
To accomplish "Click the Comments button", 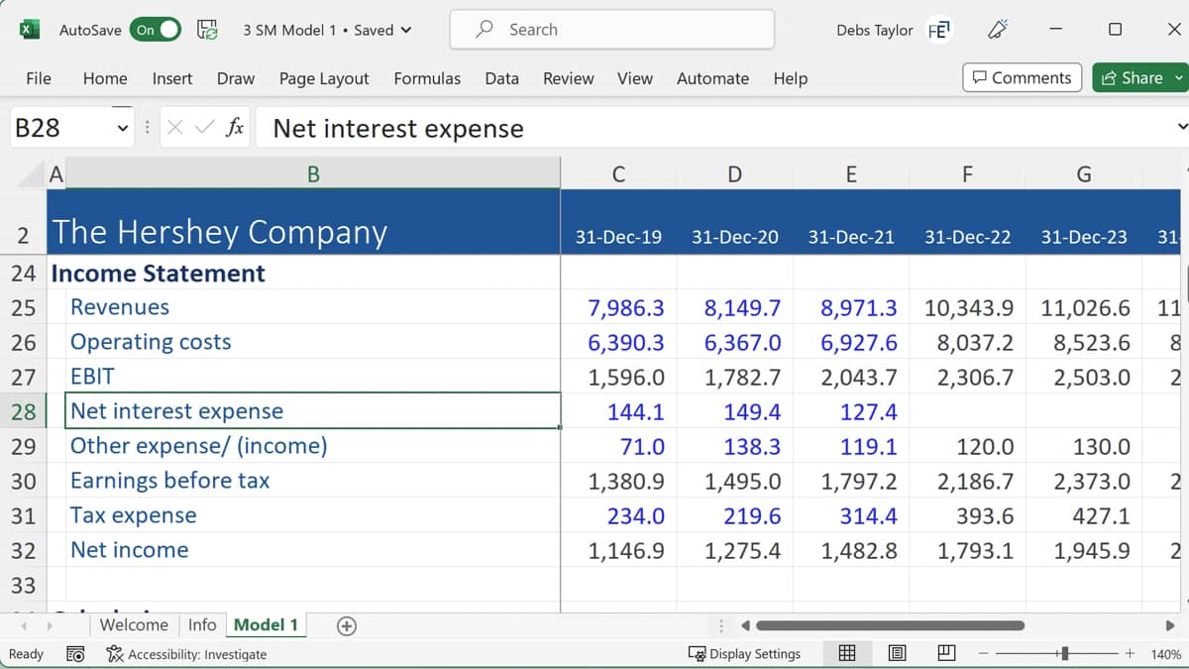I will point(1022,77).
